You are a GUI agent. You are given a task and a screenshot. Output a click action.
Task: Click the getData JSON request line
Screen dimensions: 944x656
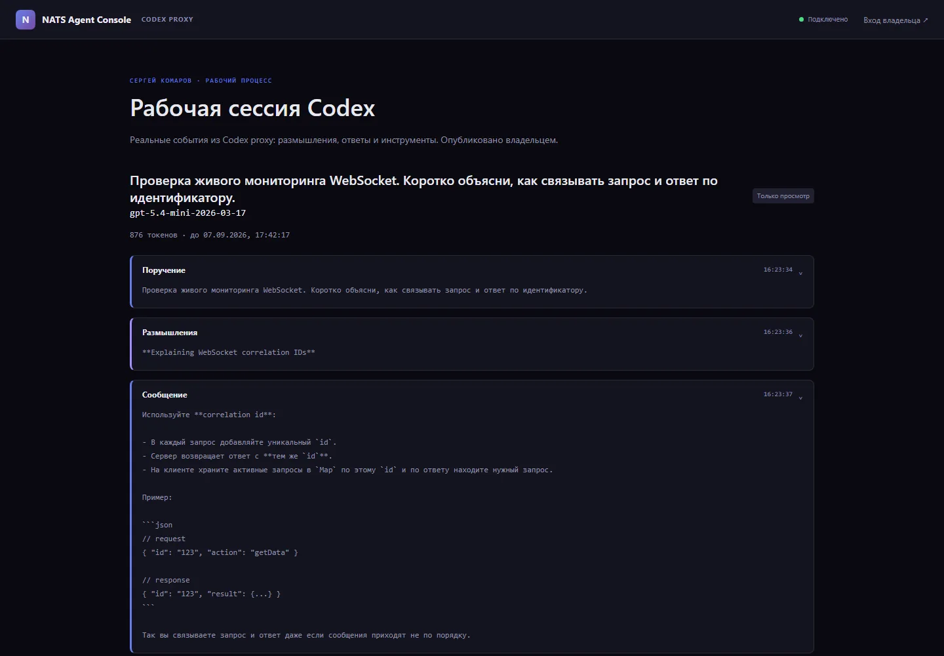(220, 552)
